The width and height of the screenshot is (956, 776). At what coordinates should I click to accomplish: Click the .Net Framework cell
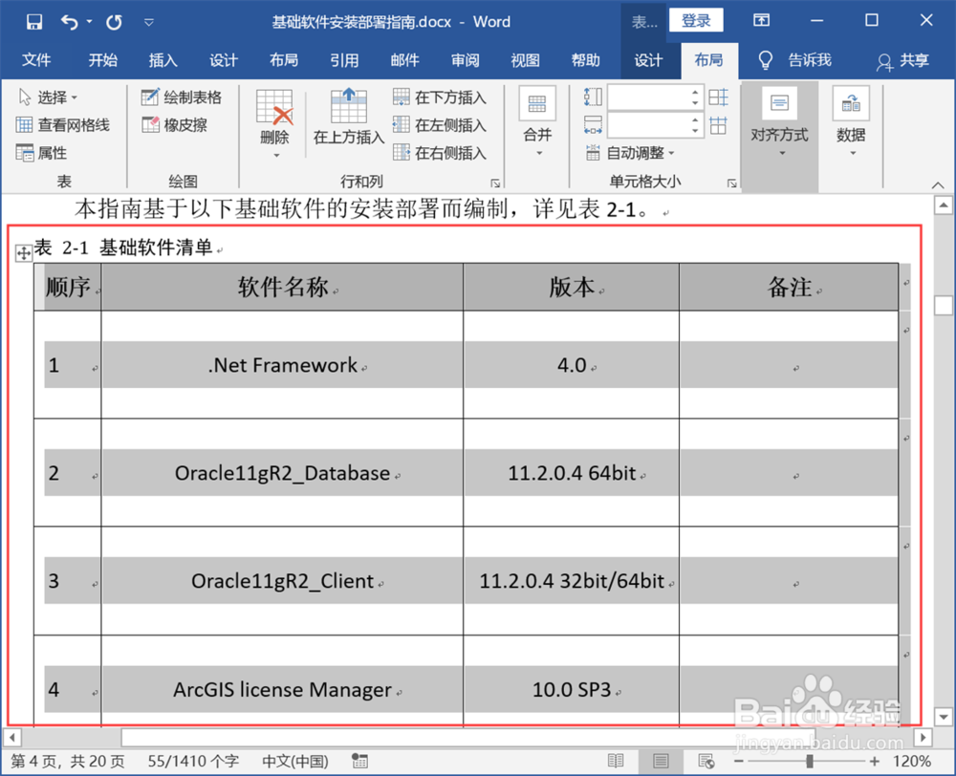click(x=282, y=364)
